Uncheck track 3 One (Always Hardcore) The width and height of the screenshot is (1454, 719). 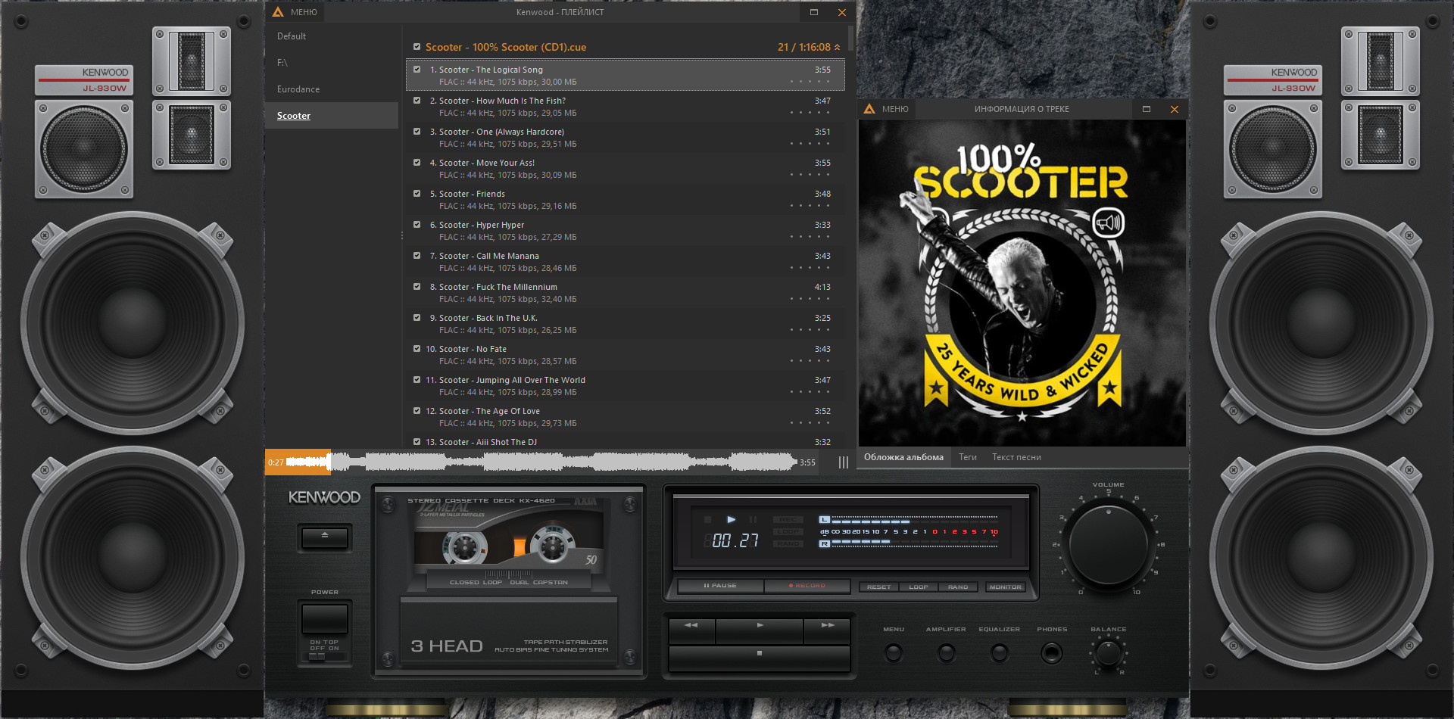pos(417,131)
